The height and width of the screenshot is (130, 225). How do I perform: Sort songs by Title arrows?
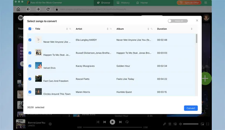(67, 29)
